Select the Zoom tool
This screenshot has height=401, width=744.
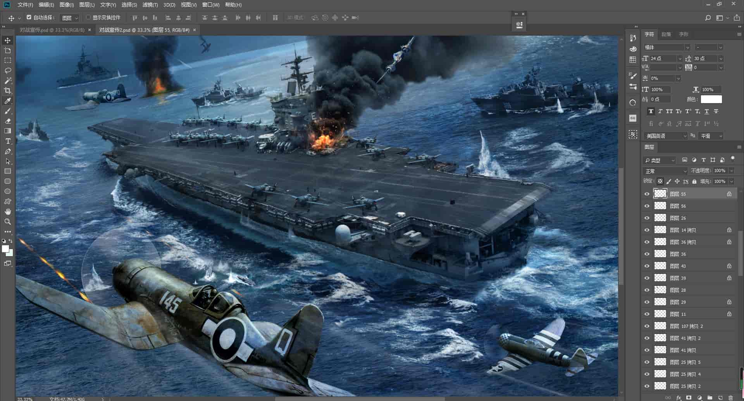8,222
